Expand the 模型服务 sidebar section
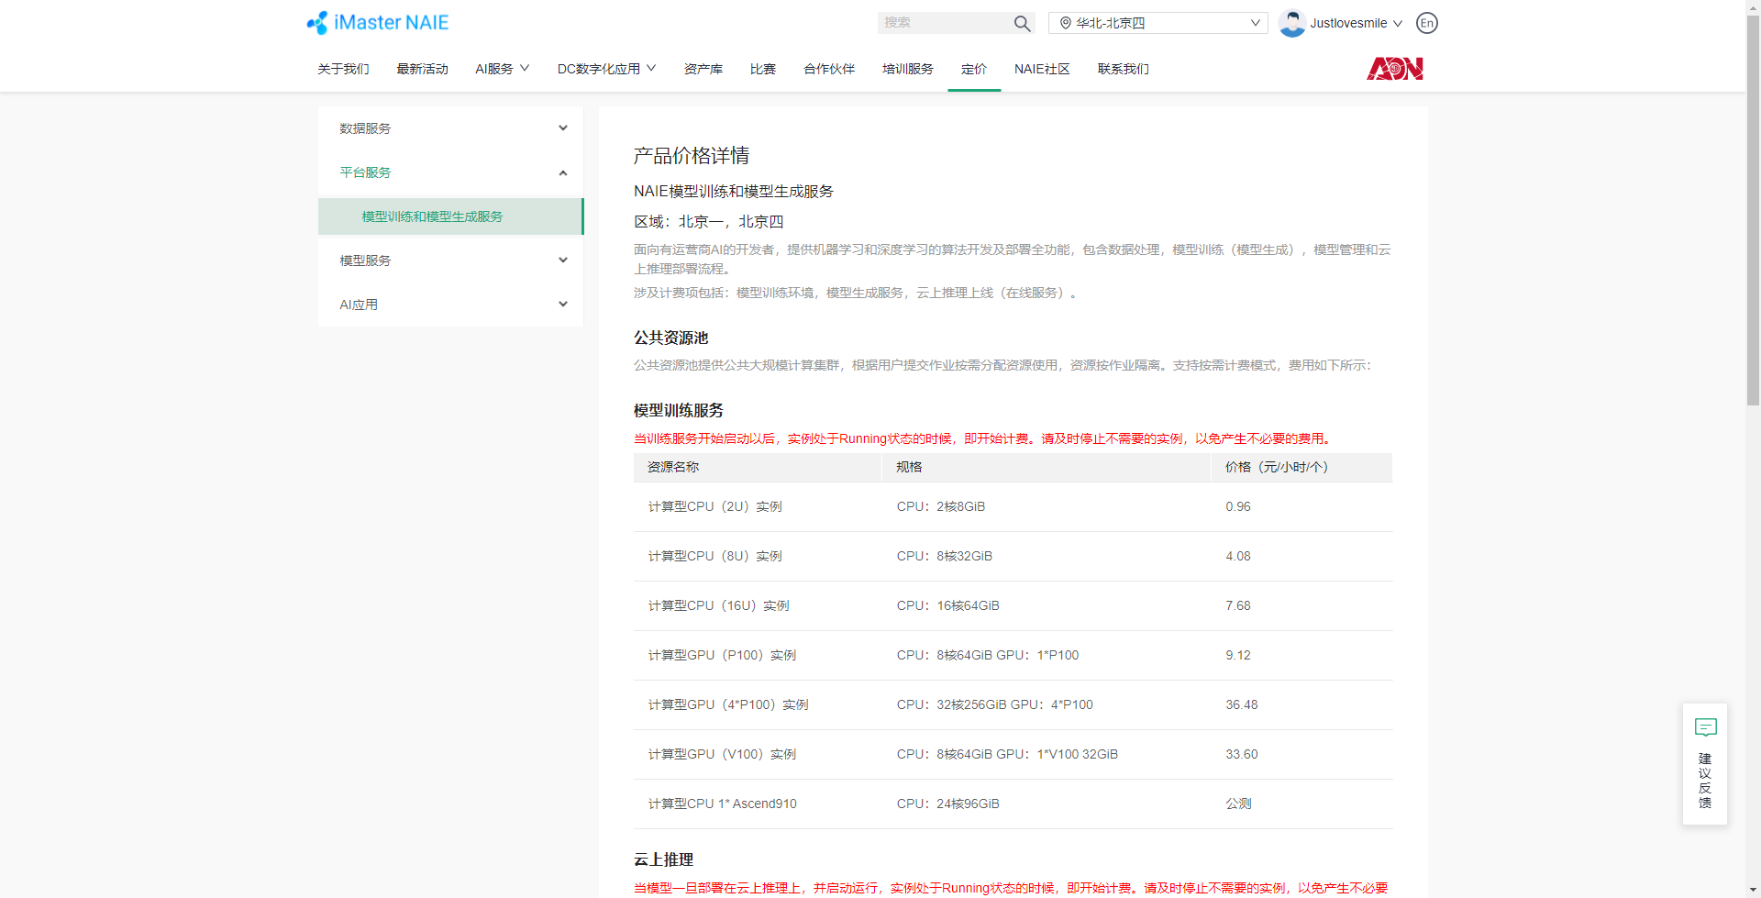 [450, 261]
